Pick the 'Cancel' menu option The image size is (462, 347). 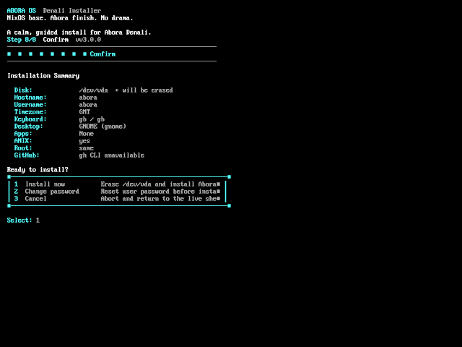(35, 199)
